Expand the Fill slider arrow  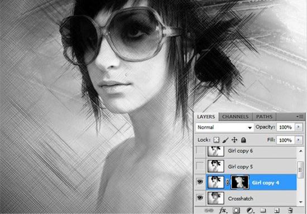click(299, 140)
